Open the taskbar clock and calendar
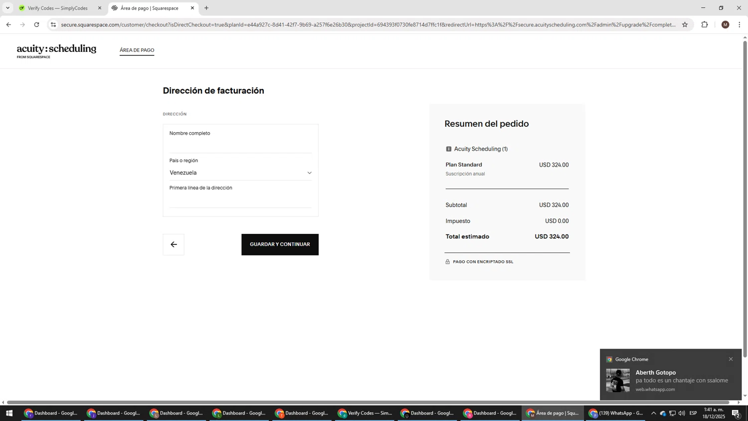The width and height of the screenshot is (748, 421). tap(714, 413)
